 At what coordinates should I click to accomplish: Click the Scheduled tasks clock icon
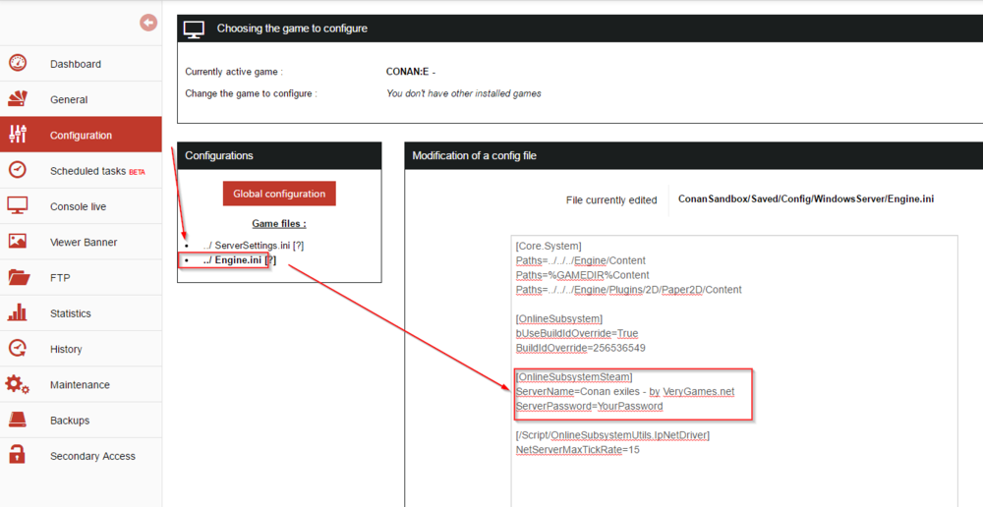(18, 170)
